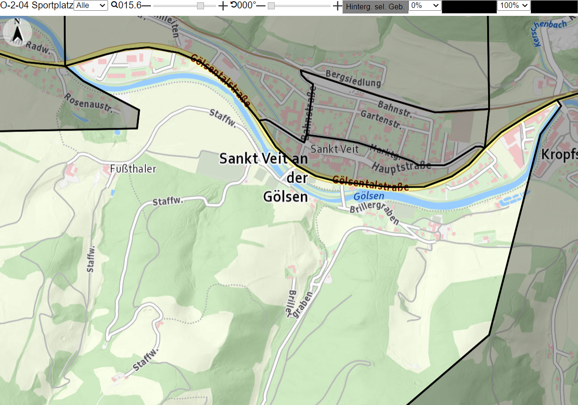Screen dimensions: 578x405
Task: Click the zoom magnifier icon
Action: [x=114, y=6]
